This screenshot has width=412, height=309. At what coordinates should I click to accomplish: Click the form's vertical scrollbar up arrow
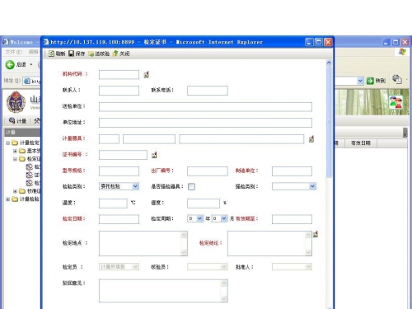[x=329, y=63]
